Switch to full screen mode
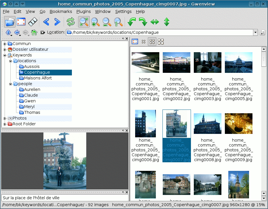The width and height of the screenshot is (268, 209). click(x=21, y=22)
